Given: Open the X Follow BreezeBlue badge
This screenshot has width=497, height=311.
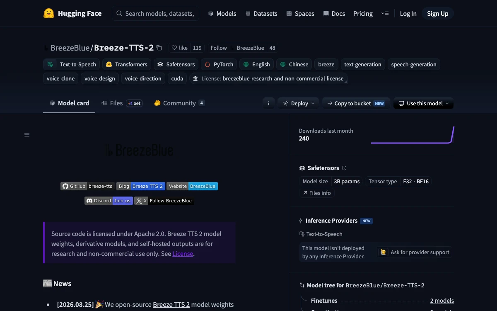Looking at the screenshot, I should coord(164,201).
